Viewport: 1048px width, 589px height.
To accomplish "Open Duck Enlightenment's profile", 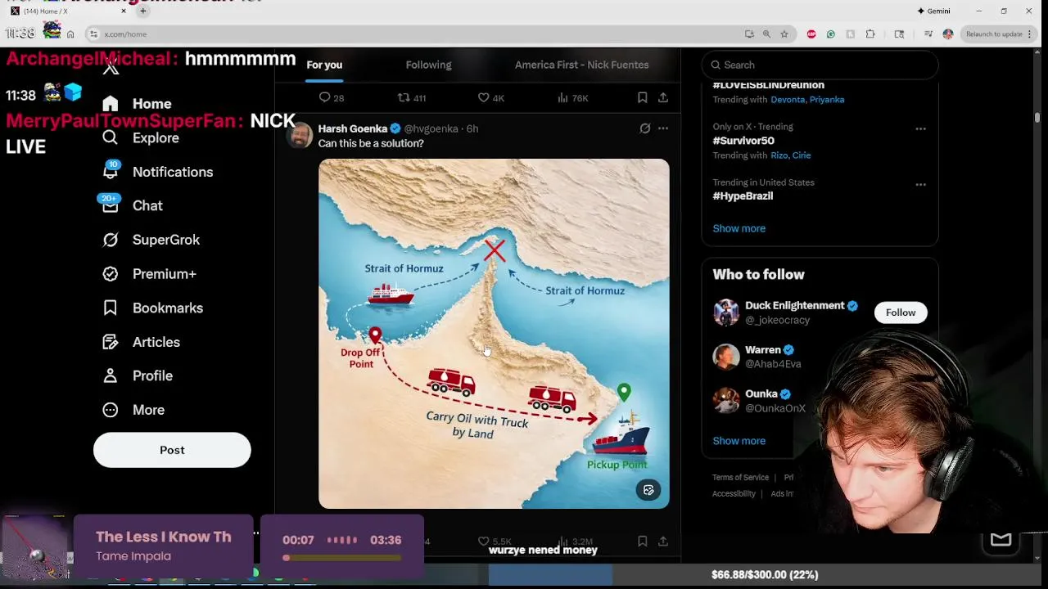I will 794,305.
